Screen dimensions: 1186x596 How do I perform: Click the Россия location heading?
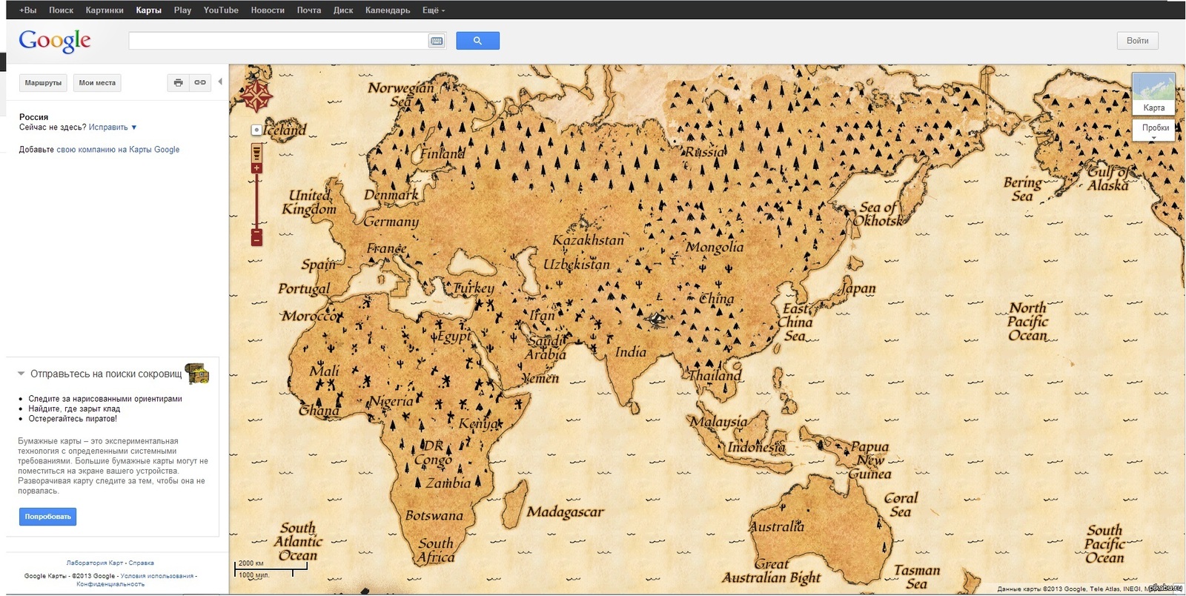[33, 117]
